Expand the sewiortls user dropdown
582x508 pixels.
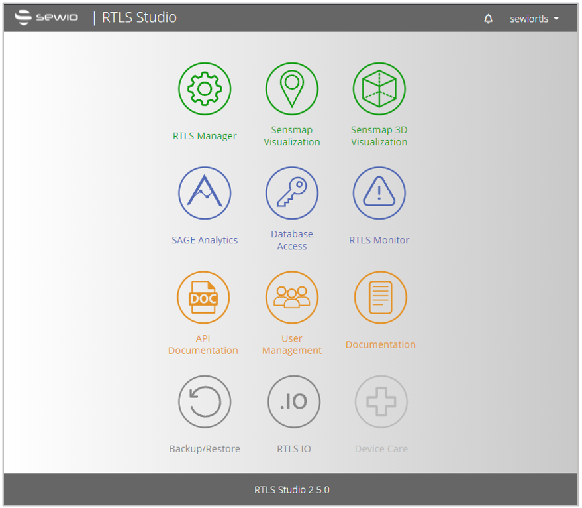tap(534, 19)
